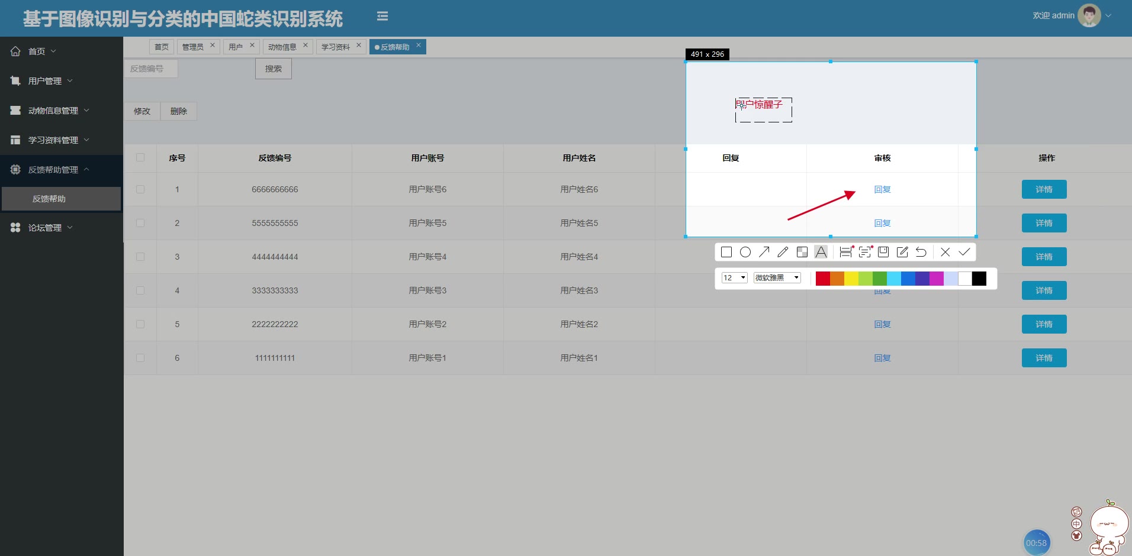Start a long scrolling screenshot
Image resolution: width=1132 pixels, height=556 pixels.
(x=846, y=252)
